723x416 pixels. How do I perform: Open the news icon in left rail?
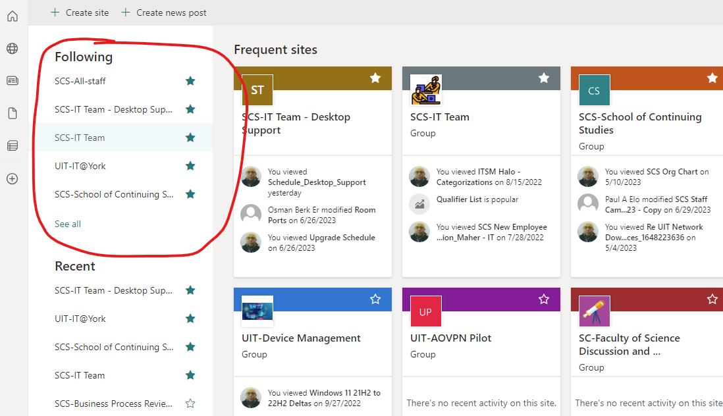coord(13,80)
